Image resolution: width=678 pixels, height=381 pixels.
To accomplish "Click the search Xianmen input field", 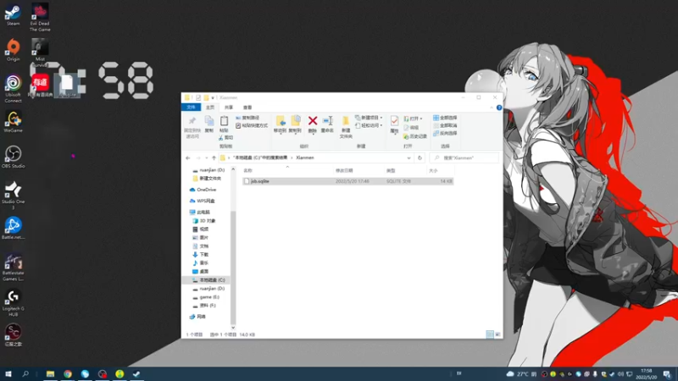I will click(464, 158).
